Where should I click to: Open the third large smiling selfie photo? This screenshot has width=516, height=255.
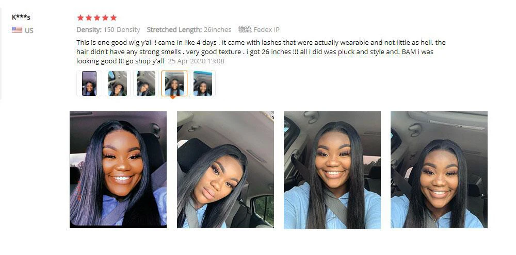[x=332, y=169]
